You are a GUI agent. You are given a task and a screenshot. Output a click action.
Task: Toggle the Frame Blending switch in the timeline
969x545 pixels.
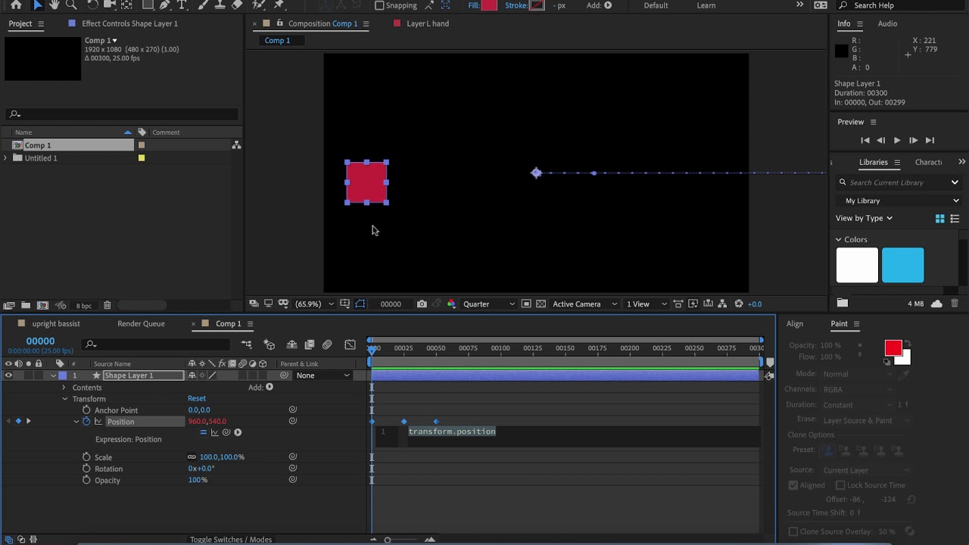click(309, 345)
